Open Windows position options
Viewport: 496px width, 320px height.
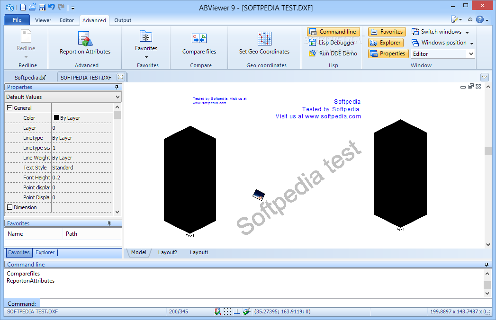click(442, 43)
